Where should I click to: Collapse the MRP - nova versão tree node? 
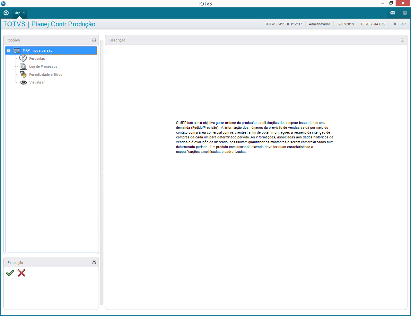[9, 51]
